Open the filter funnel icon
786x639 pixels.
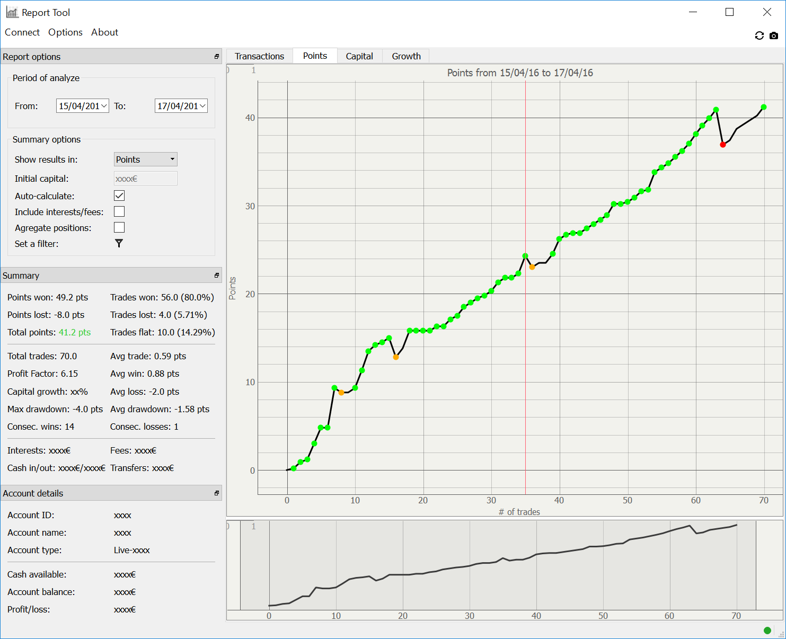(x=119, y=244)
